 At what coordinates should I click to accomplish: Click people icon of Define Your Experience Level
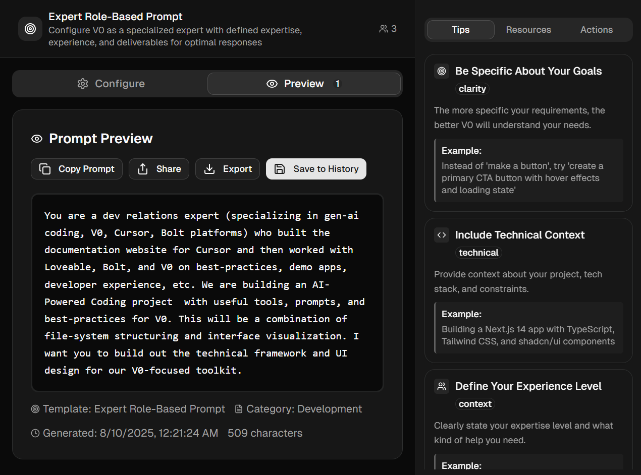pos(442,386)
